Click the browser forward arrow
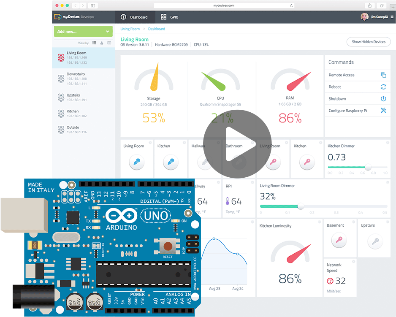 point(83,5)
